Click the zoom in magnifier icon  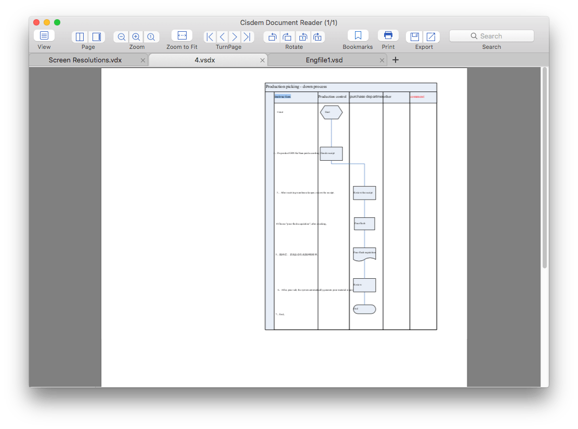[136, 36]
